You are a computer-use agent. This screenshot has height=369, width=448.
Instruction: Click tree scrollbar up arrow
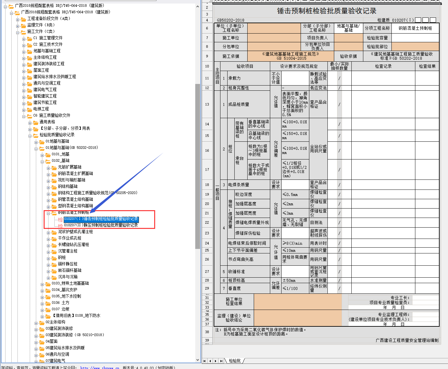click(198, 6)
